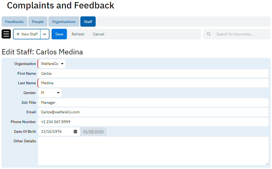Select the Staff tab
Screen dimensions: 272x169
coord(88,22)
